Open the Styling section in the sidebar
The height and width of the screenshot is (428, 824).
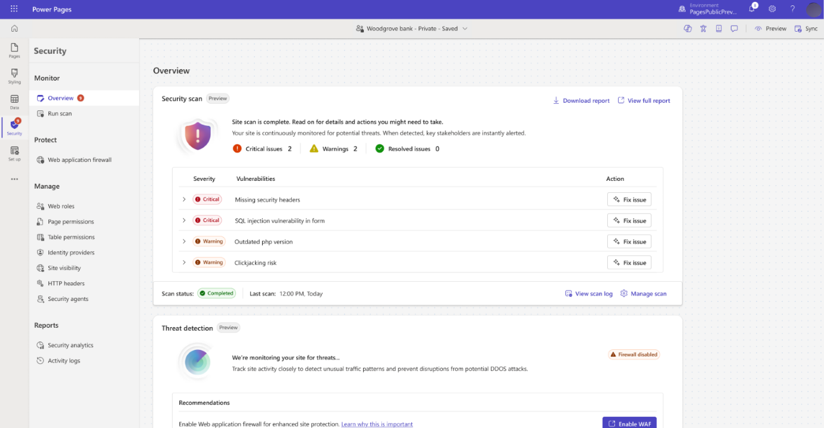click(x=14, y=75)
